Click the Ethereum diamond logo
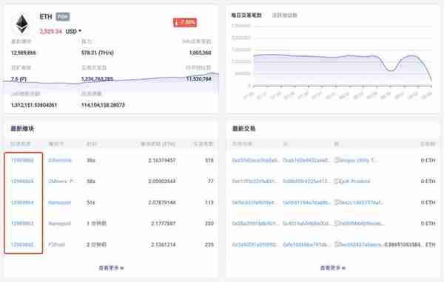The width and height of the screenshot is (444, 282). pyautogui.click(x=21, y=24)
